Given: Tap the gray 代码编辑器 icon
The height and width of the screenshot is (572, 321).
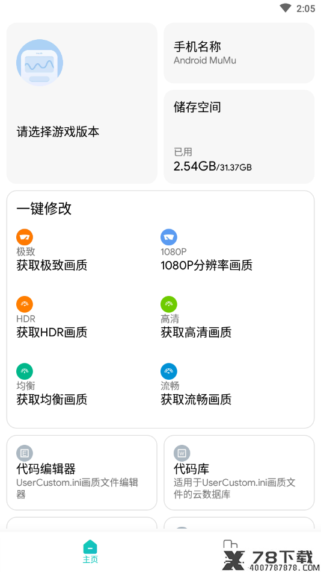Looking at the screenshot, I should 25,453.
